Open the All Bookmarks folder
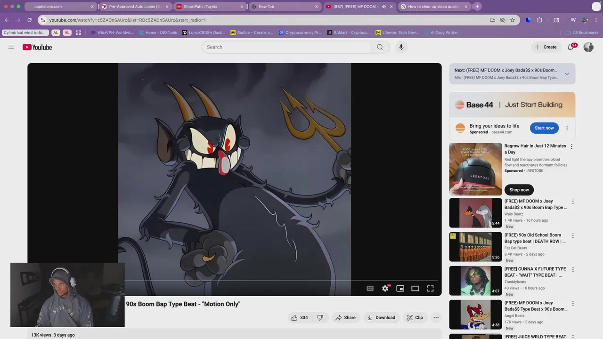This screenshot has height=339, width=603. (582, 32)
